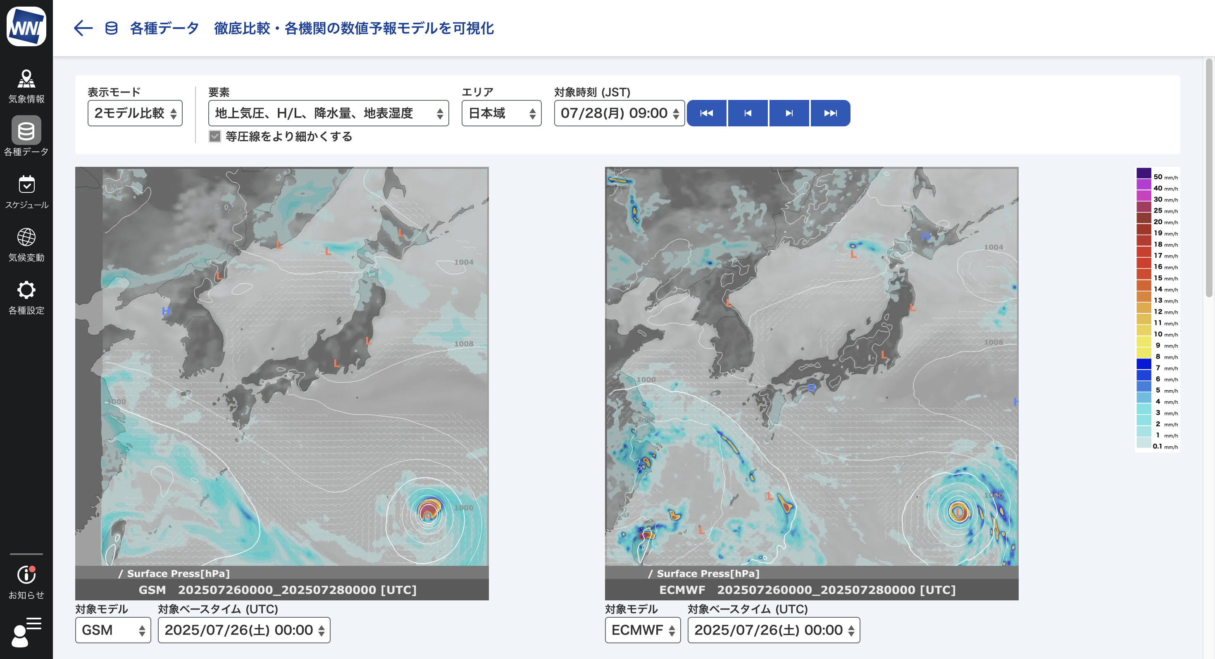
Task: Open the エリア 日本域 dropdown
Action: pyautogui.click(x=501, y=113)
